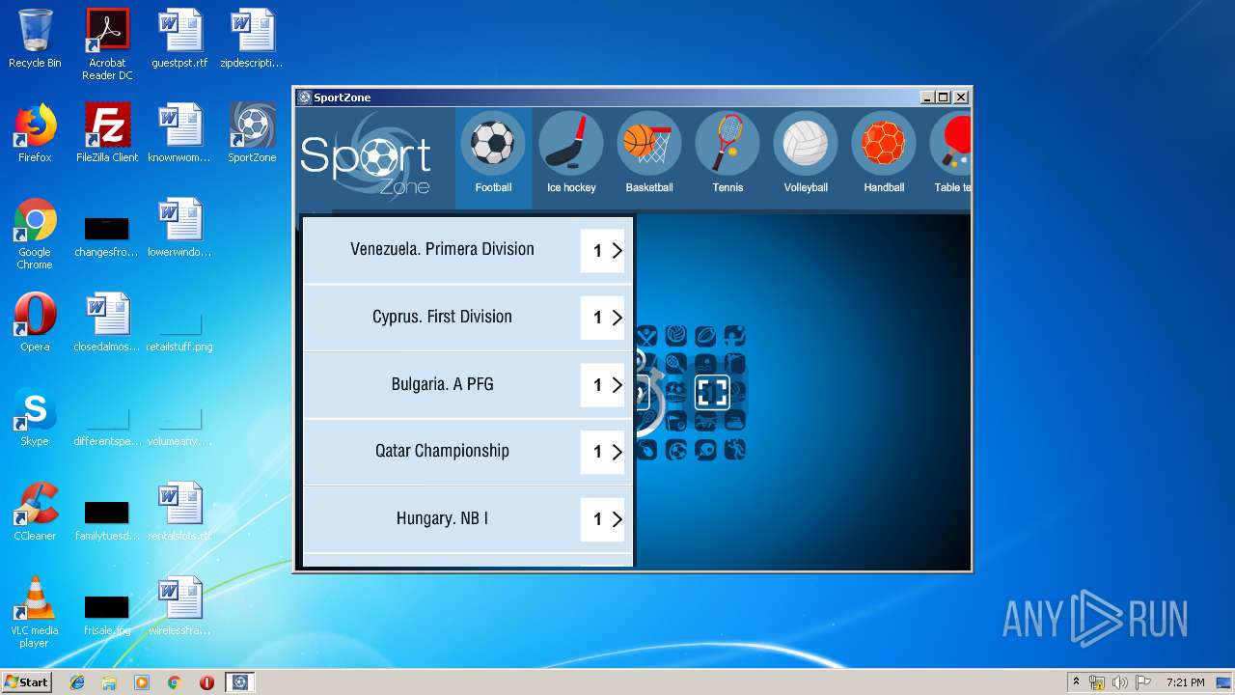Viewport: 1235px width, 695px height.
Task: Open Action Center flag tray icon
Action: (1143, 682)
